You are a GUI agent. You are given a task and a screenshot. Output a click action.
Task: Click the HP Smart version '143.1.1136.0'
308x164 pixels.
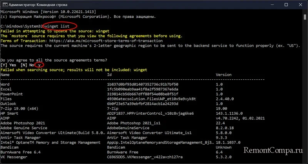point(229,114)
